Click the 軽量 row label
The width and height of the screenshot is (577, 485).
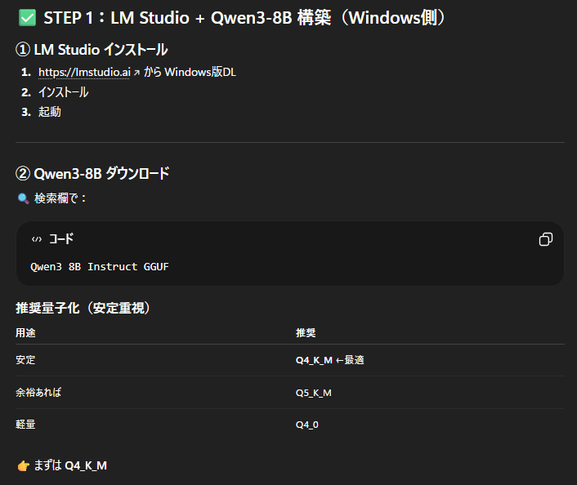click(26, 425)
